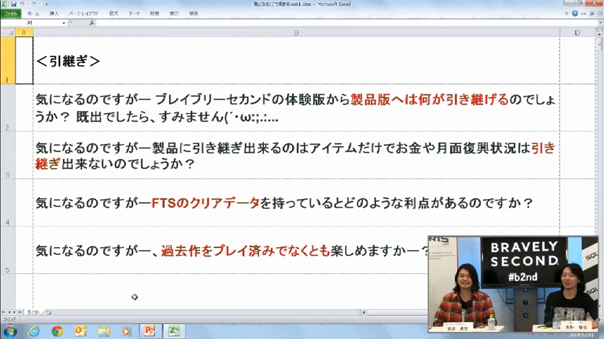Click the horizontal scrollbar left arrow
This screenshot has width=604, height=339.
click(x=364, y=312)
